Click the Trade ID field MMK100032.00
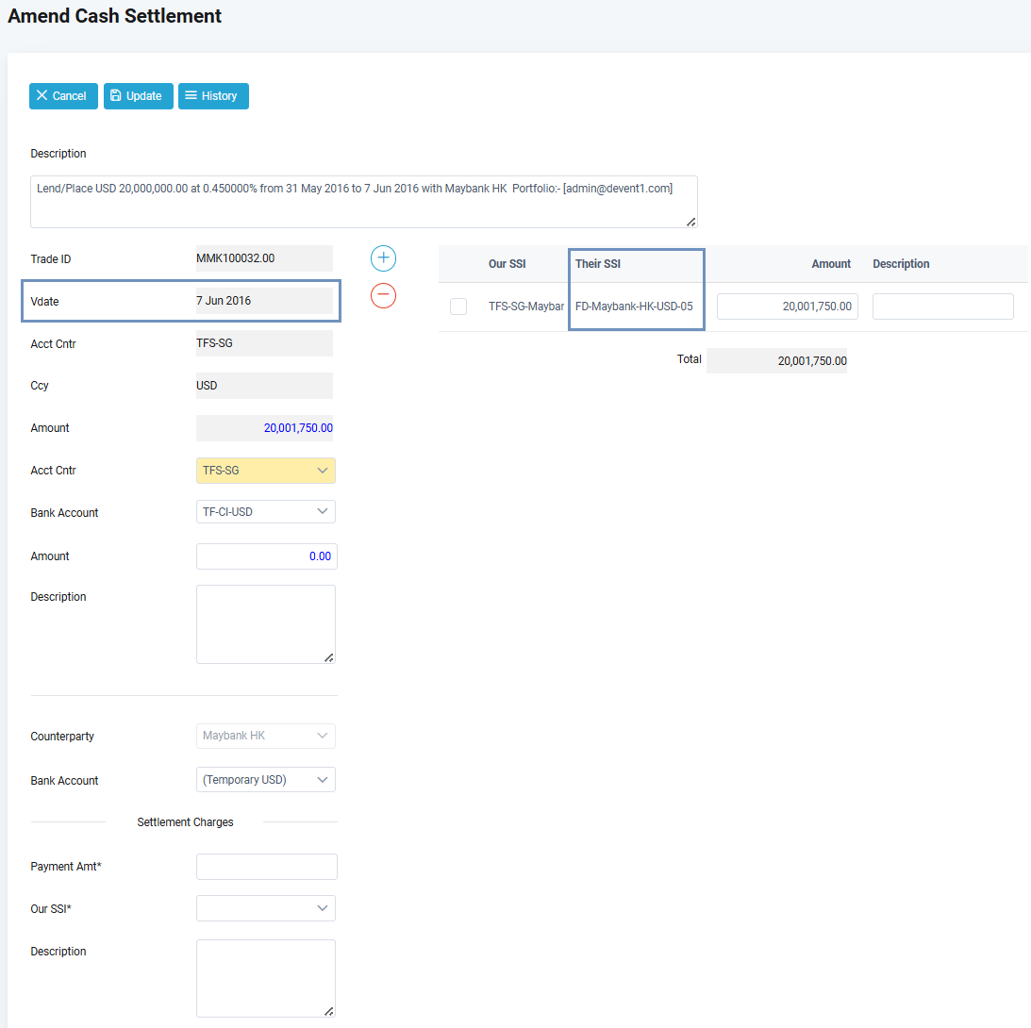The height and width of the screenshot is (1028, 1031). [264, 258]
